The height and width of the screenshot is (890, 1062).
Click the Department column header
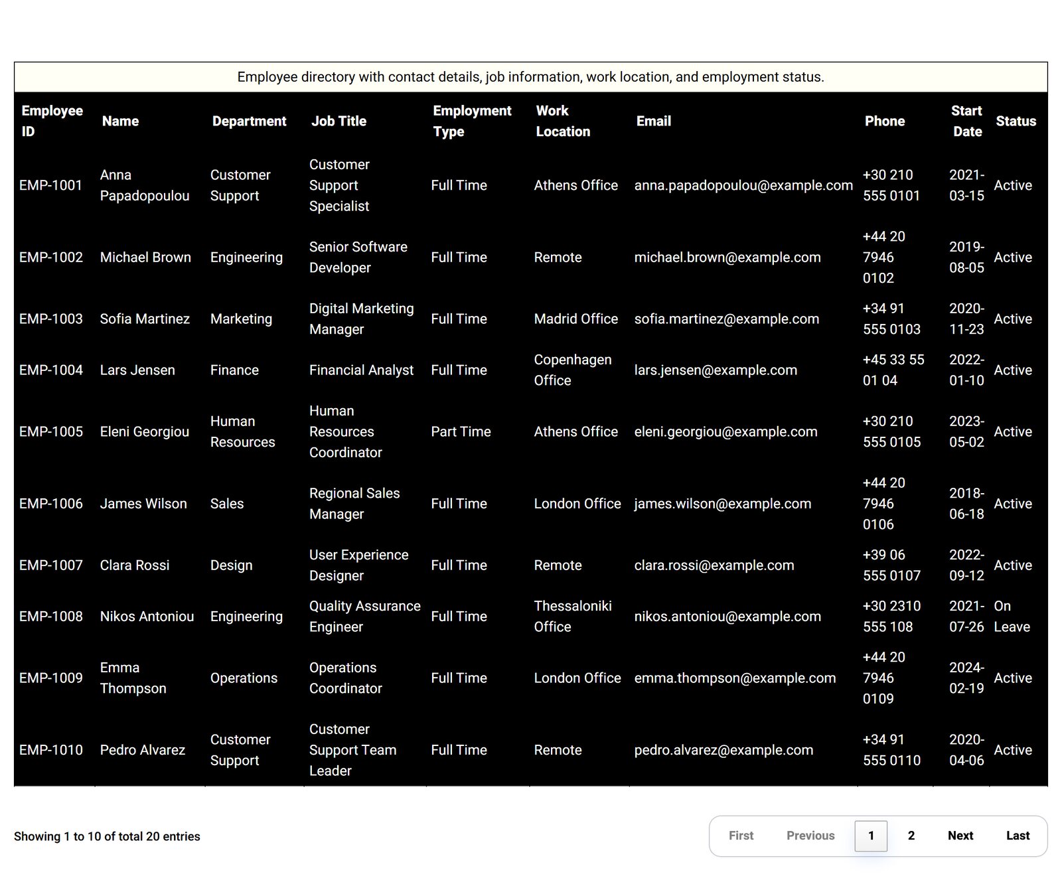point(255,121)
